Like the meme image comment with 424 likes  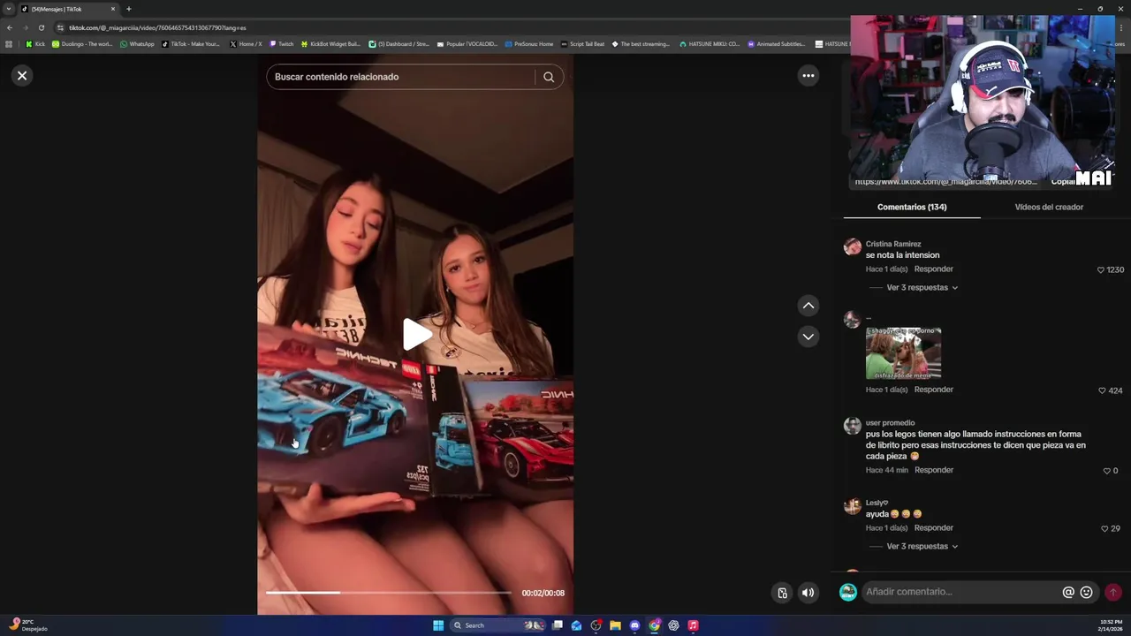[1102, 390]
